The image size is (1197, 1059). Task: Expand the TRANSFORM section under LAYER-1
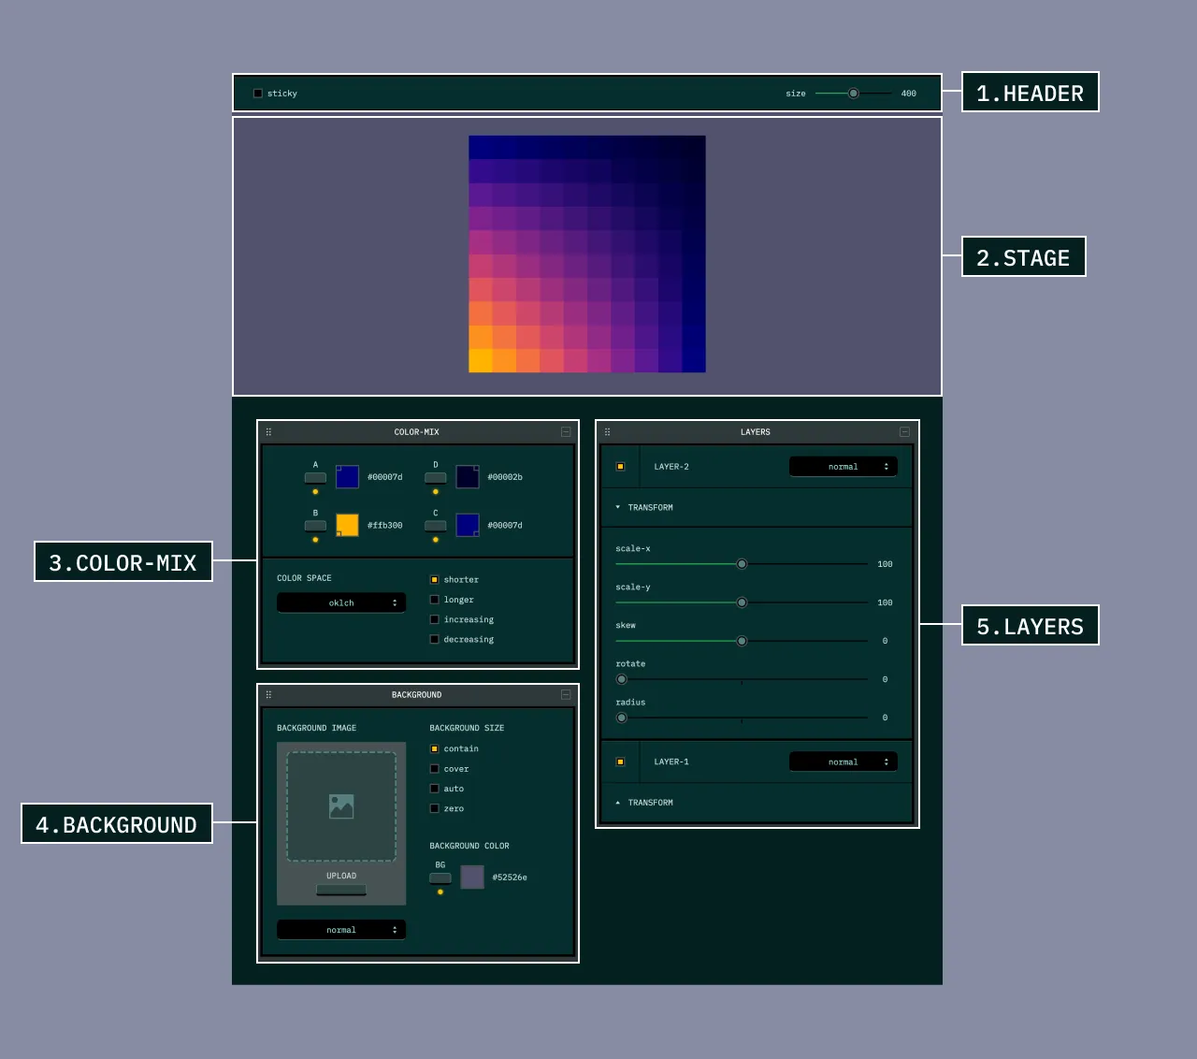click(644, 802)
